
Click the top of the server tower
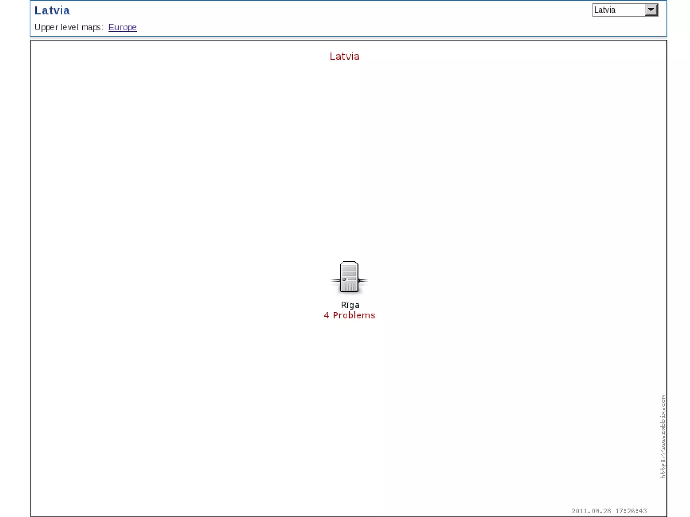pos(349,263)
